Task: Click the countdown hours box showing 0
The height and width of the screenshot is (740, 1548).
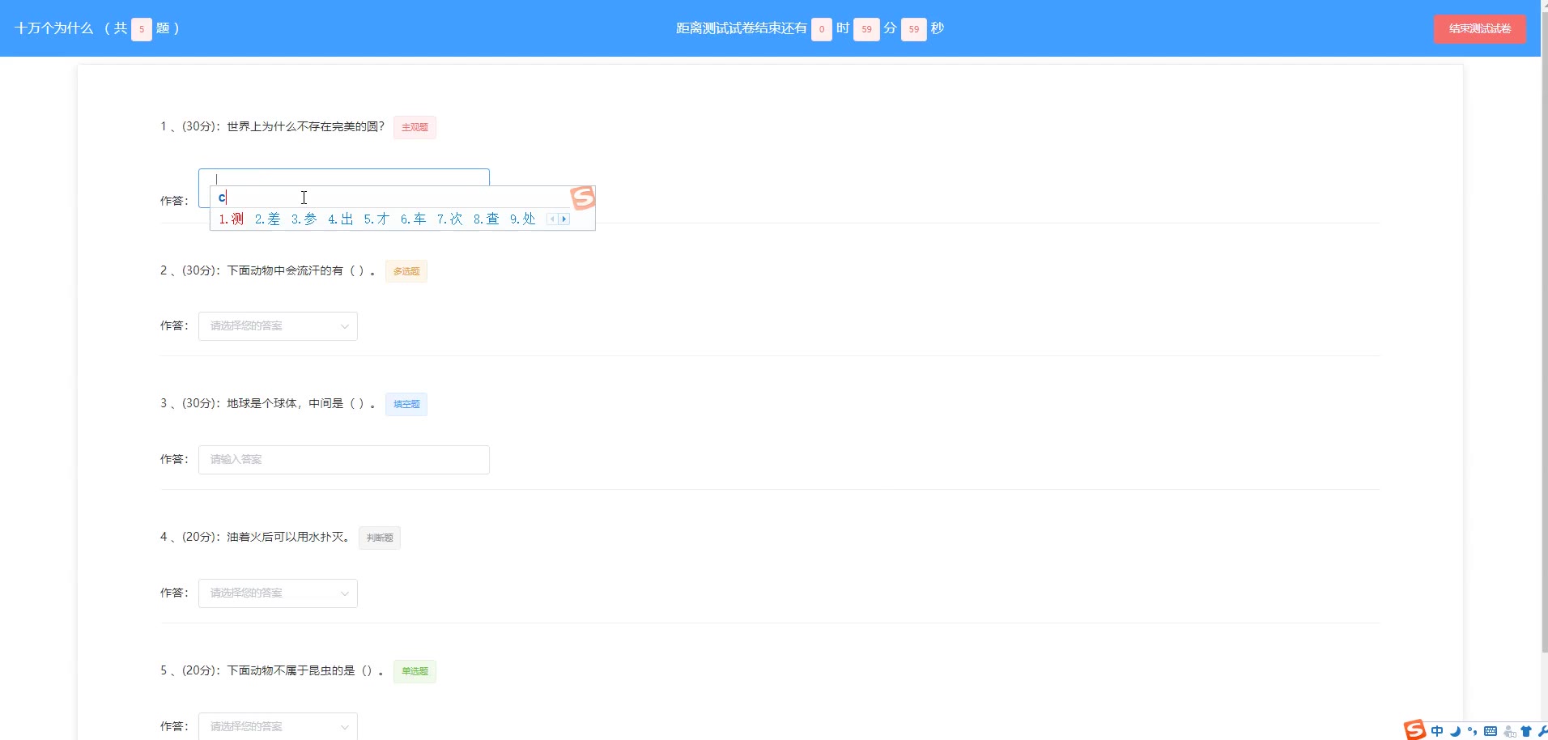Action: [822, 29]
